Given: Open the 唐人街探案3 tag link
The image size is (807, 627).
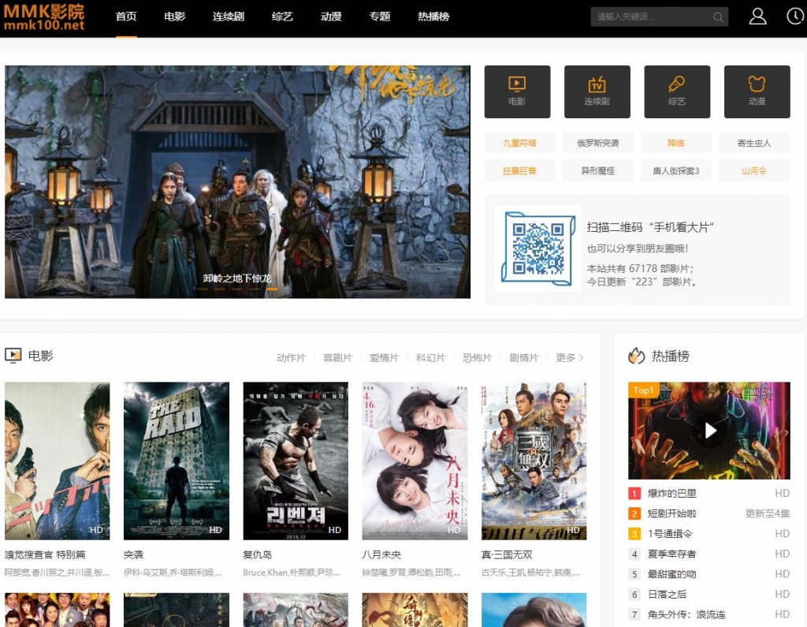Looking at the screenshot, I should coord(675,170).
